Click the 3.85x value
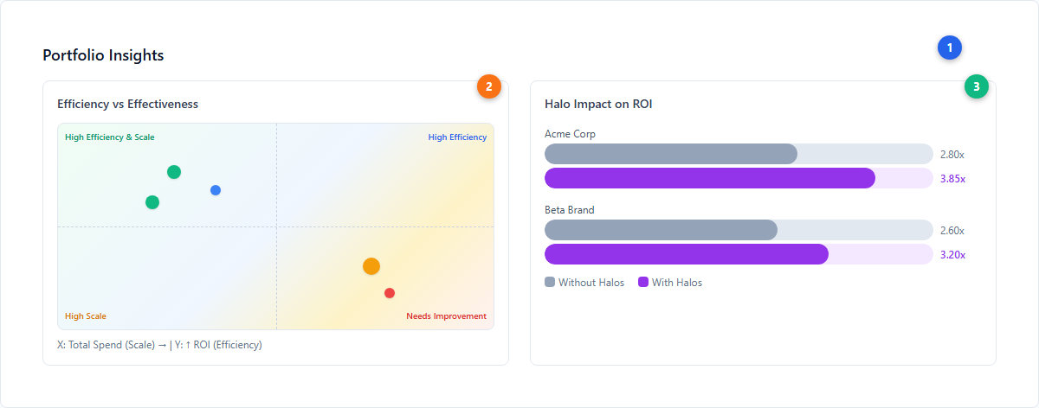 coord(952,179)
